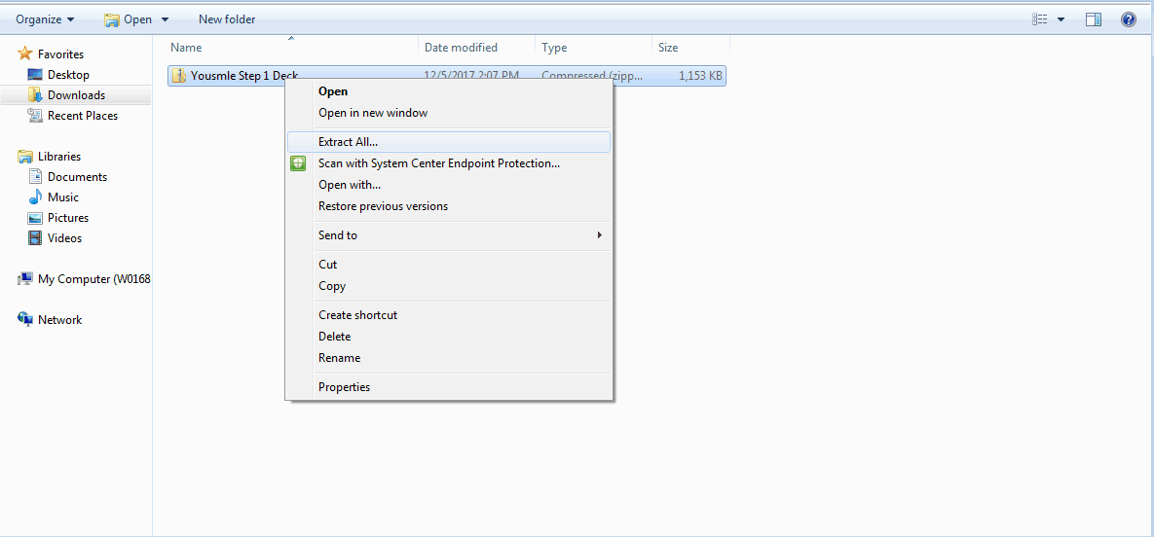Click the 1,153 KB size cell
The width and height of the screenshot is (1154, 537).
point(699,75)
